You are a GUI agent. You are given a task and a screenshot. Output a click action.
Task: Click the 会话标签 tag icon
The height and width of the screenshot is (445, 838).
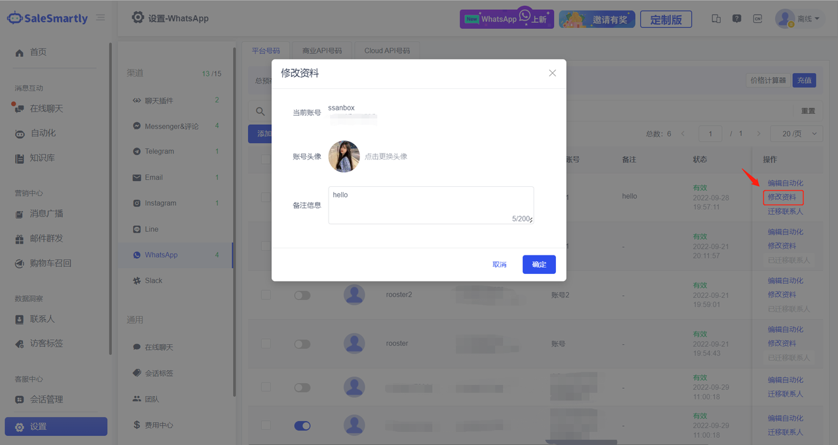(137, 372)
